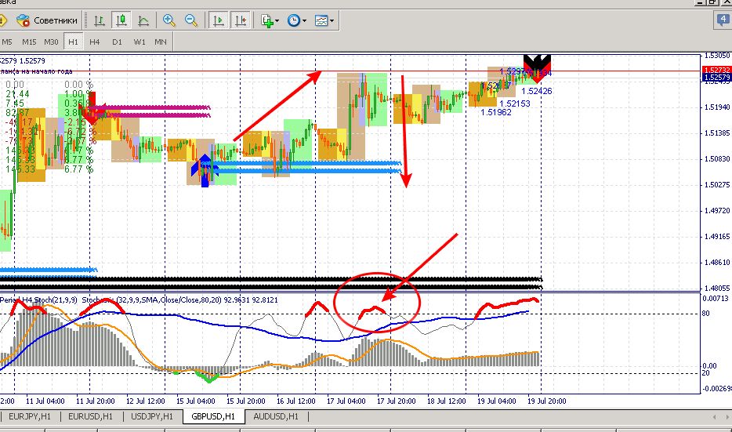Open the notification icon showing 4
Image resolution: width=732 pixels, height=432 pixels.
click(x=723, y=20)
